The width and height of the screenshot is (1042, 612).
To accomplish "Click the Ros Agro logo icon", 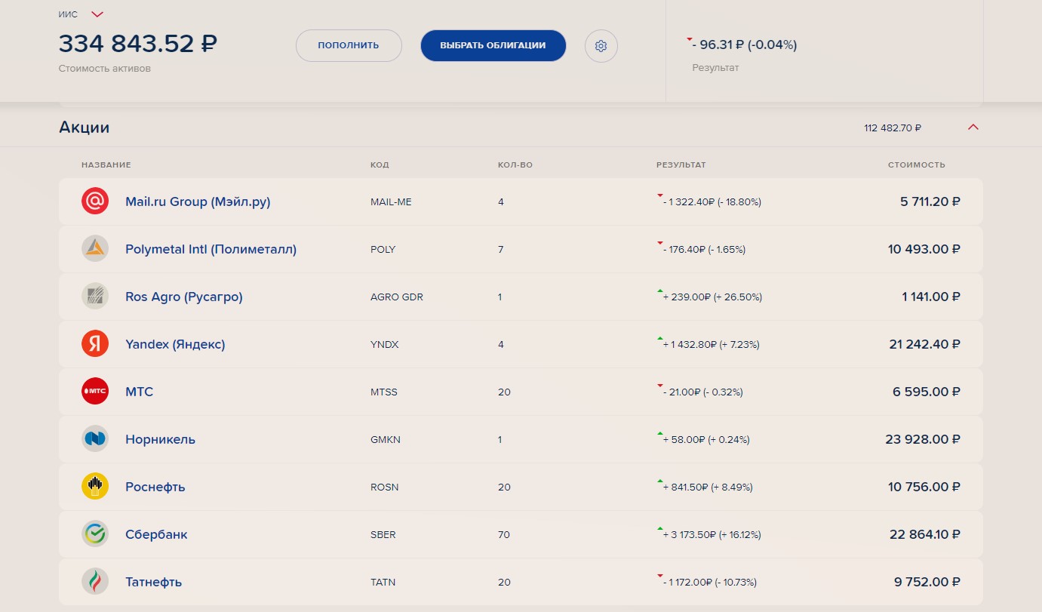I will click(95, 297).
